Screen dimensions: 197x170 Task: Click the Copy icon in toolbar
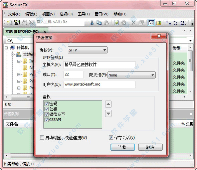(x=99, y=23)
